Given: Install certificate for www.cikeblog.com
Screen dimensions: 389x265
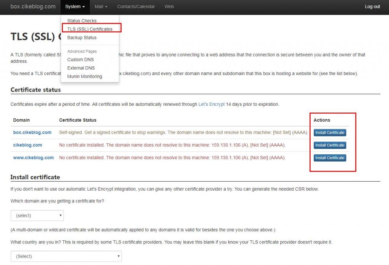Looking at the screenshot, I should [330, 158].
